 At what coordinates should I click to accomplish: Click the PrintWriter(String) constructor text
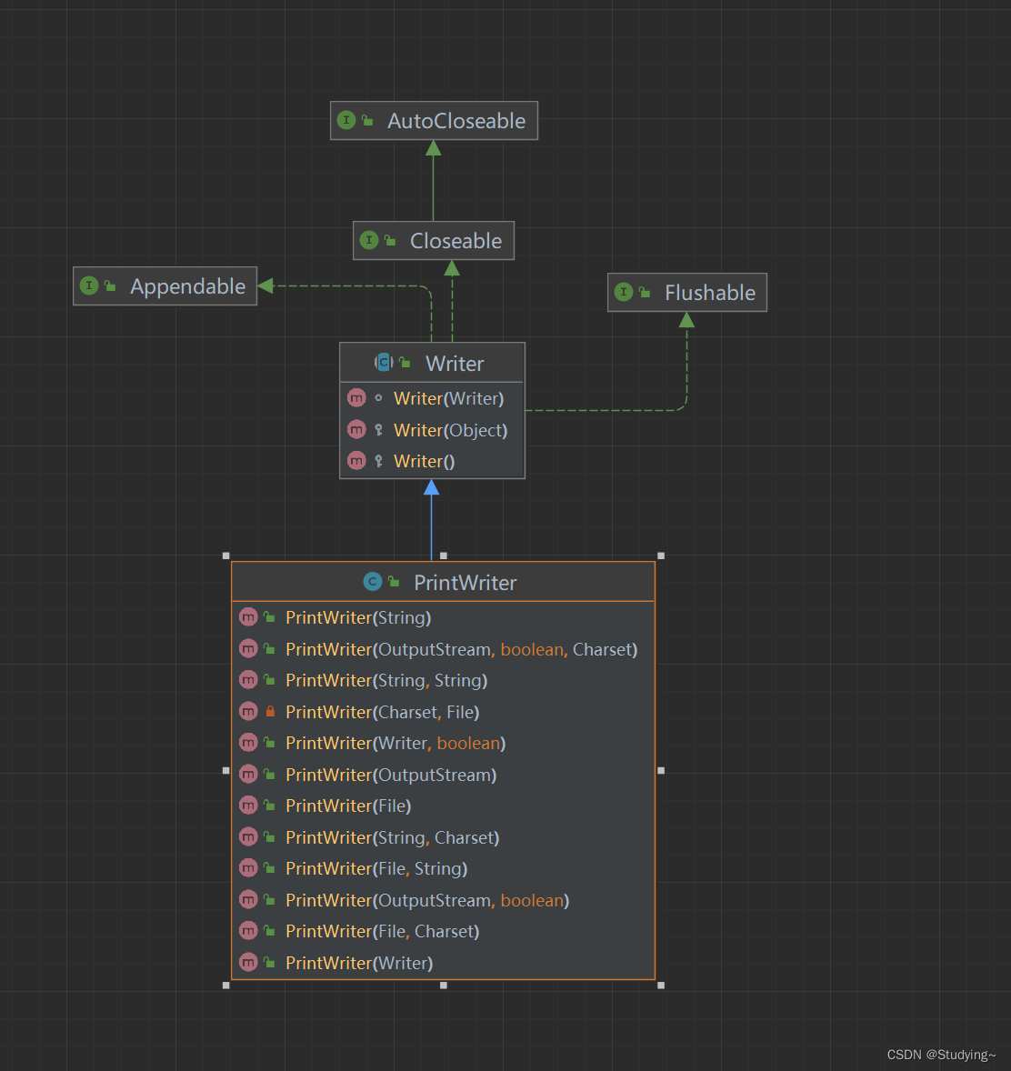tap(358, 618)
